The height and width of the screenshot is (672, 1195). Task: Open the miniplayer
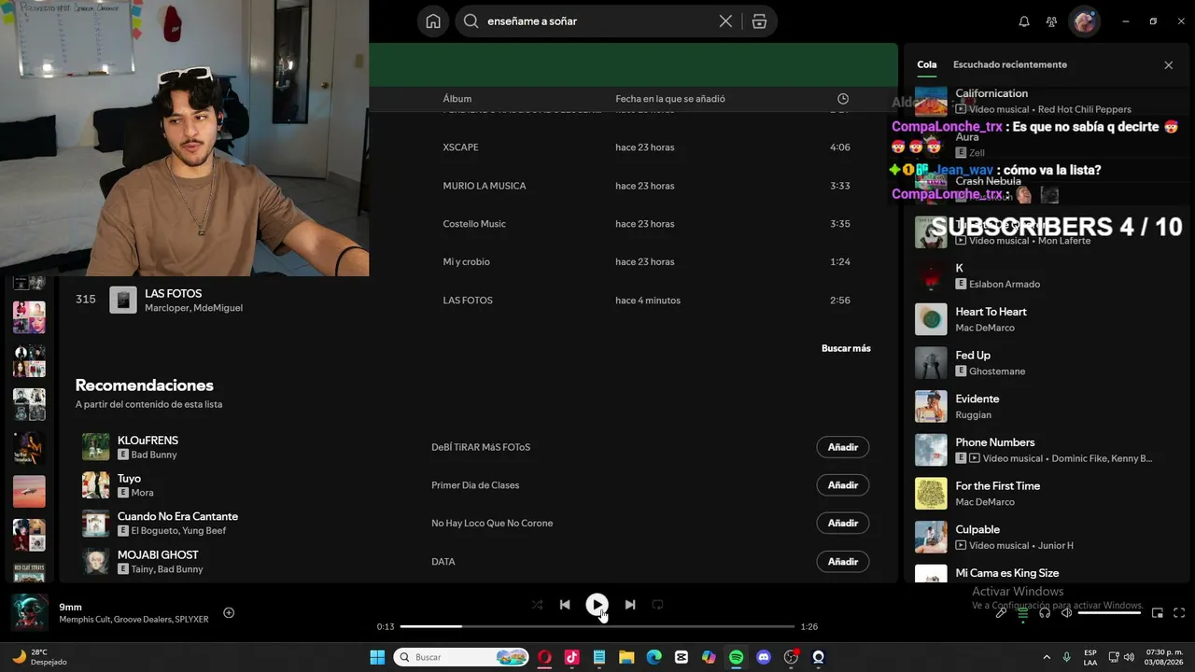point(1157,613)
